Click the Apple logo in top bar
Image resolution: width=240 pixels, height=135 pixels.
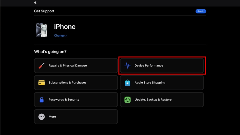tap(35, 2)
